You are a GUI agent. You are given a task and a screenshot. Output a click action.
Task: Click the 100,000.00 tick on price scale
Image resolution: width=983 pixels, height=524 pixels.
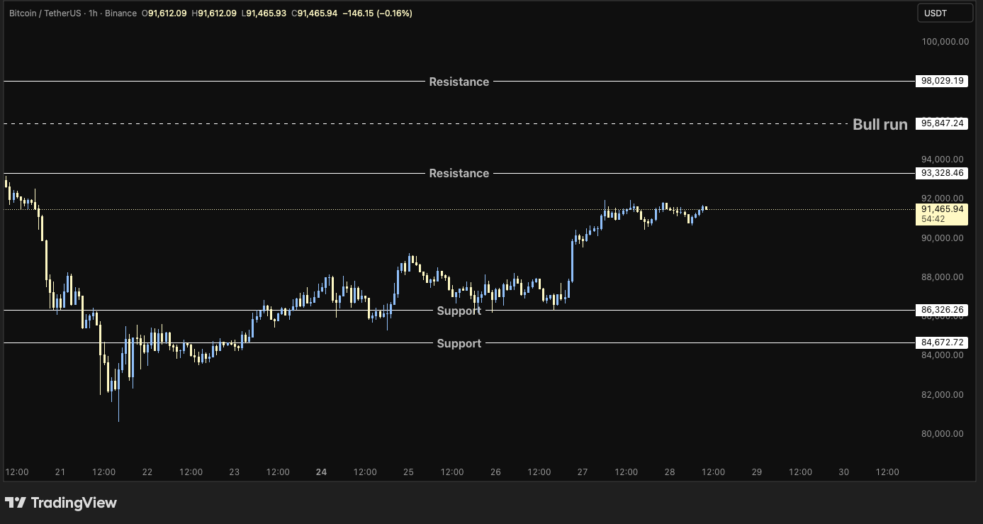[945, 42]
